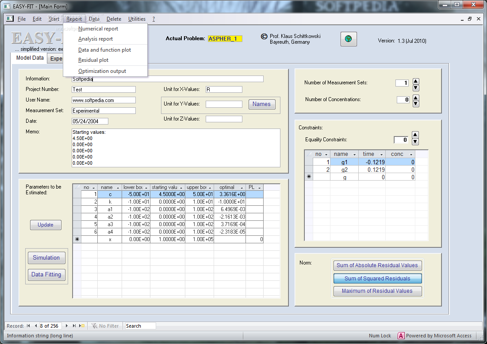Viewport: 487px width, 344px height.
Task: Click Unit for X-Values field
Action: tap(224, 90)
